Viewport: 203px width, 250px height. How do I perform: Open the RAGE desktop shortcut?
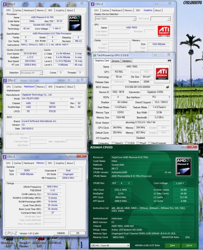click(7, 243)
